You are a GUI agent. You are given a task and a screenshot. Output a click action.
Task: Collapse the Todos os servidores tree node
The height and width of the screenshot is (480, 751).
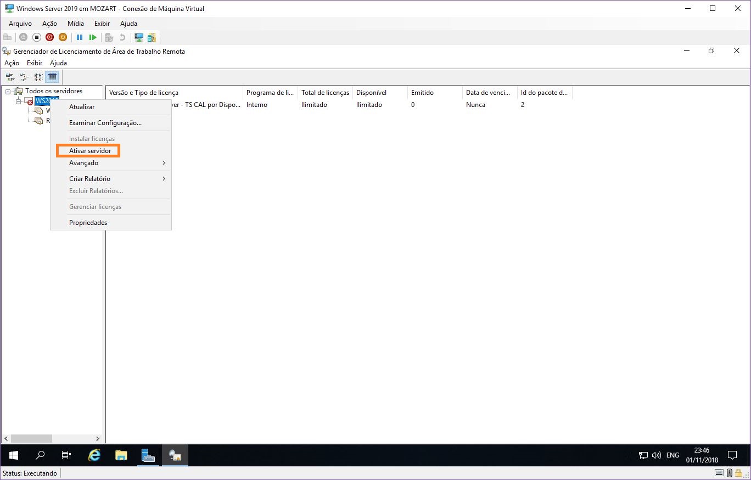pyautogui.click(x=8, y=91)
